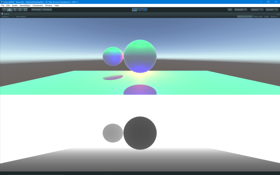
Task: Stop play mode with the Play button
Action: 134,10
